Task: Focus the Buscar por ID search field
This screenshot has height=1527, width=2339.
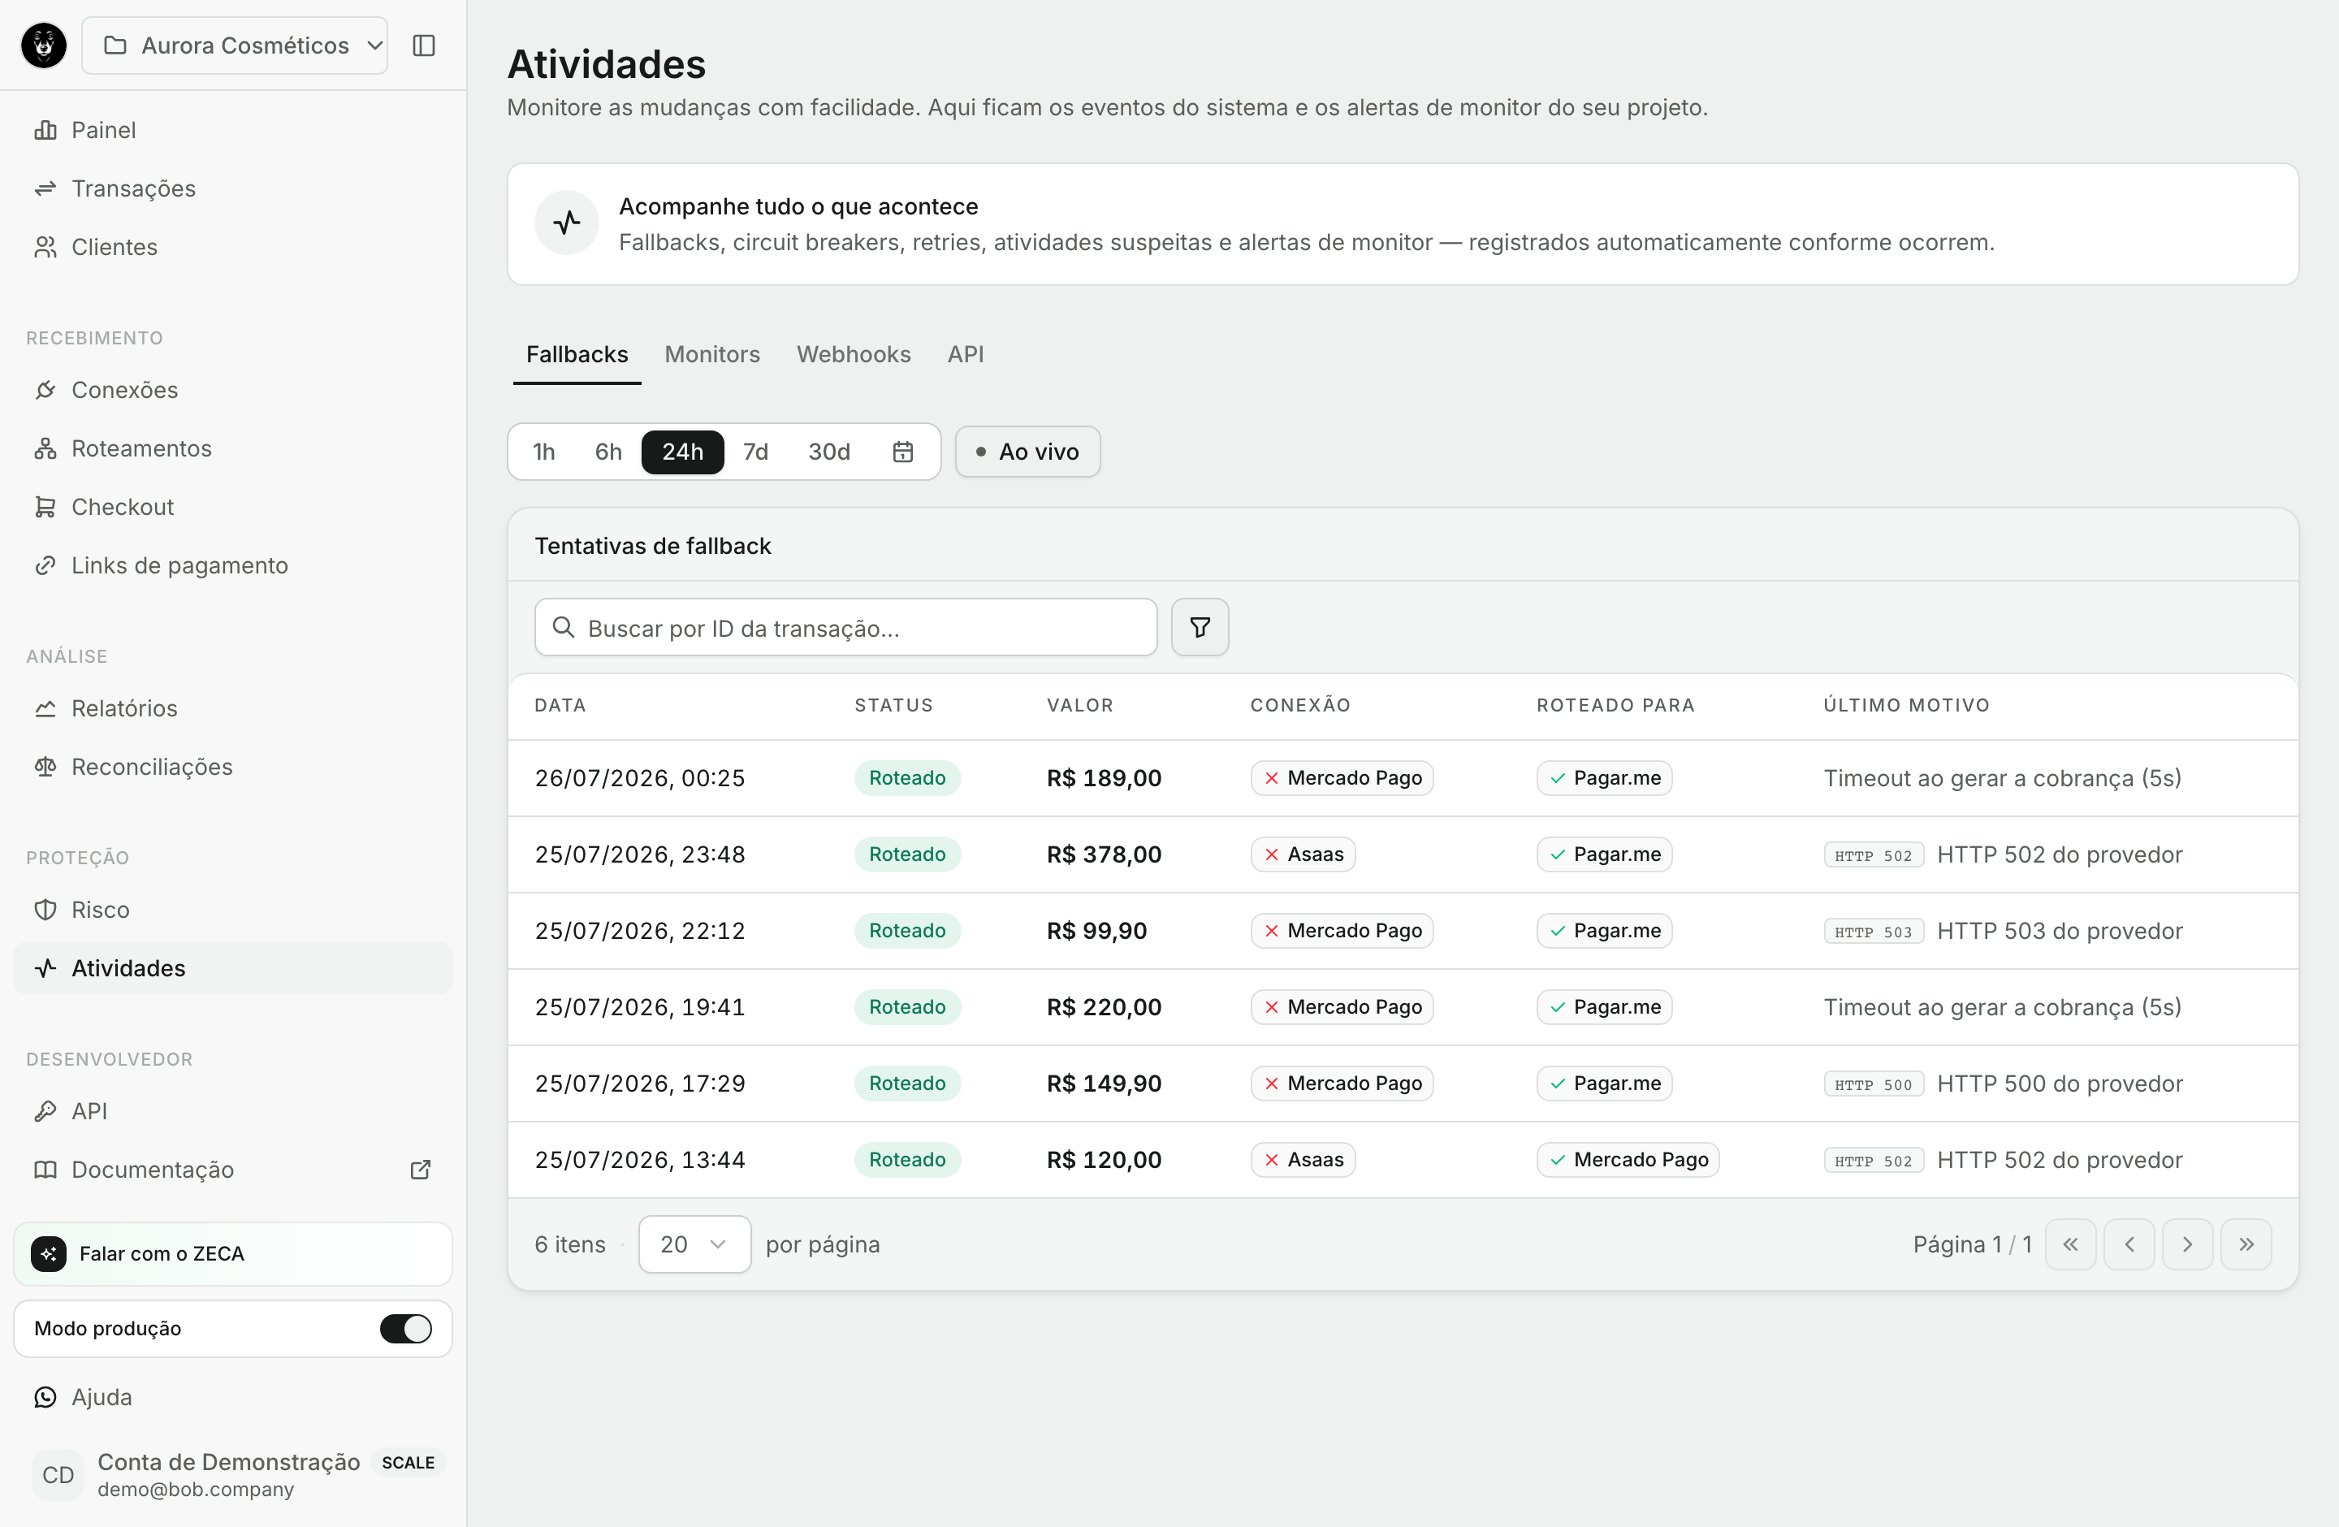Action: click(x=845, y=627)
